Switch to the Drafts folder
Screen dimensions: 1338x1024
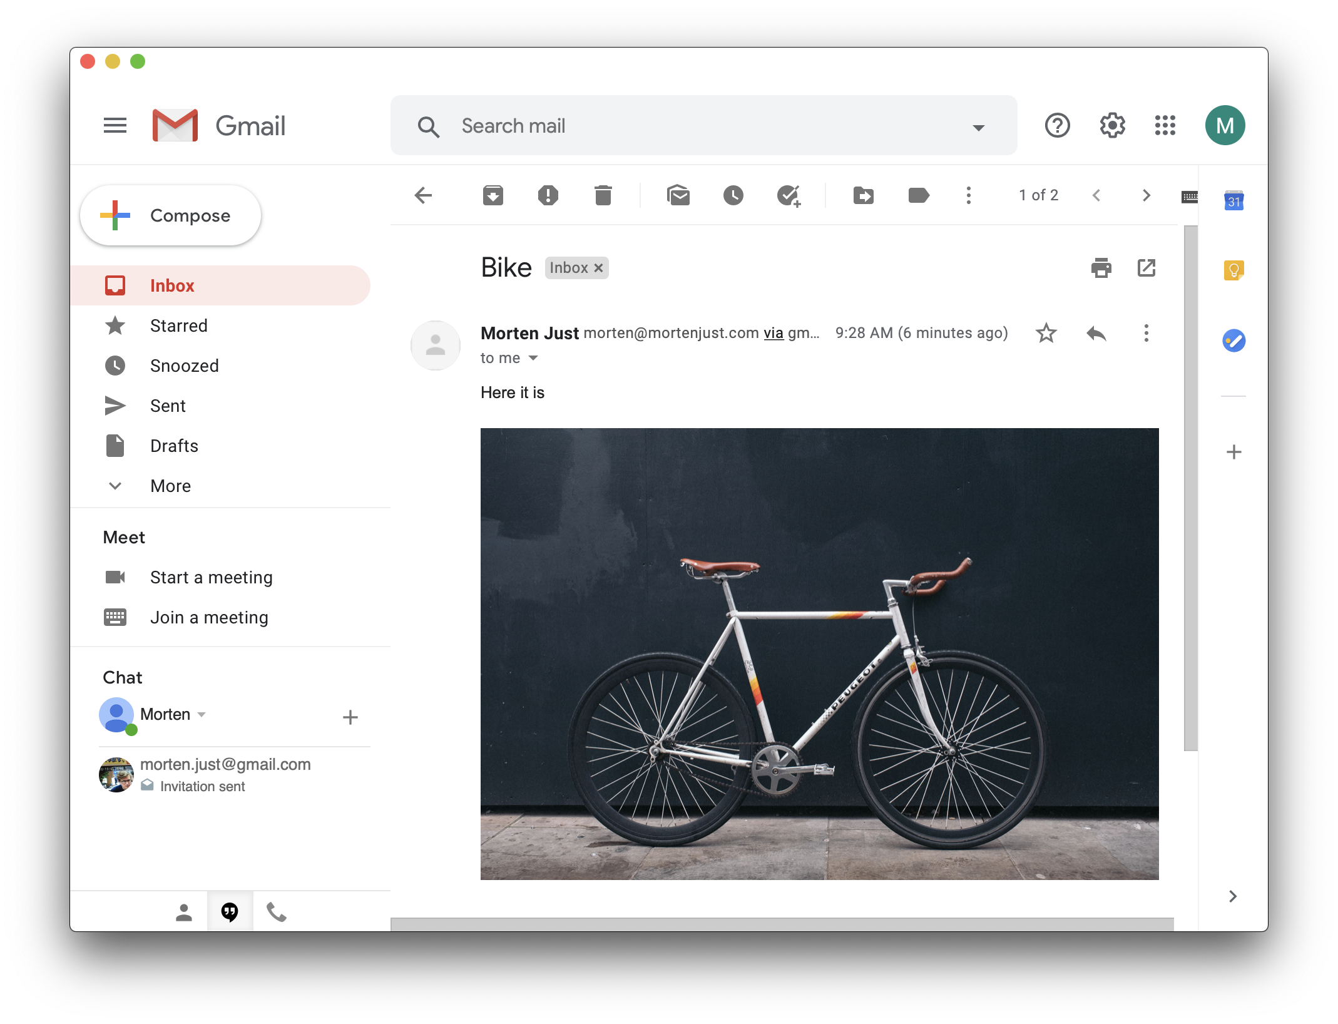pyautogui.click(x=174, y=446)
